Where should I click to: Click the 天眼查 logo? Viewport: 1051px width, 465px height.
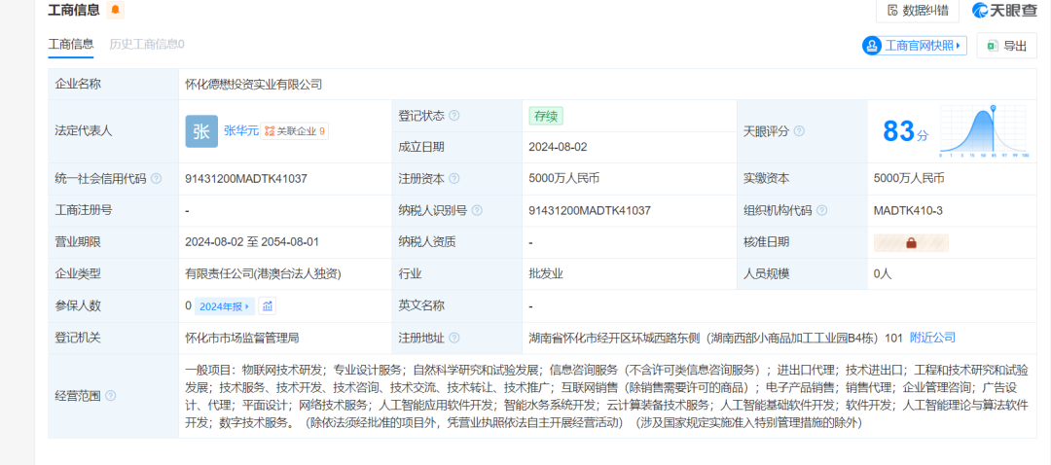click(1004, 11)
